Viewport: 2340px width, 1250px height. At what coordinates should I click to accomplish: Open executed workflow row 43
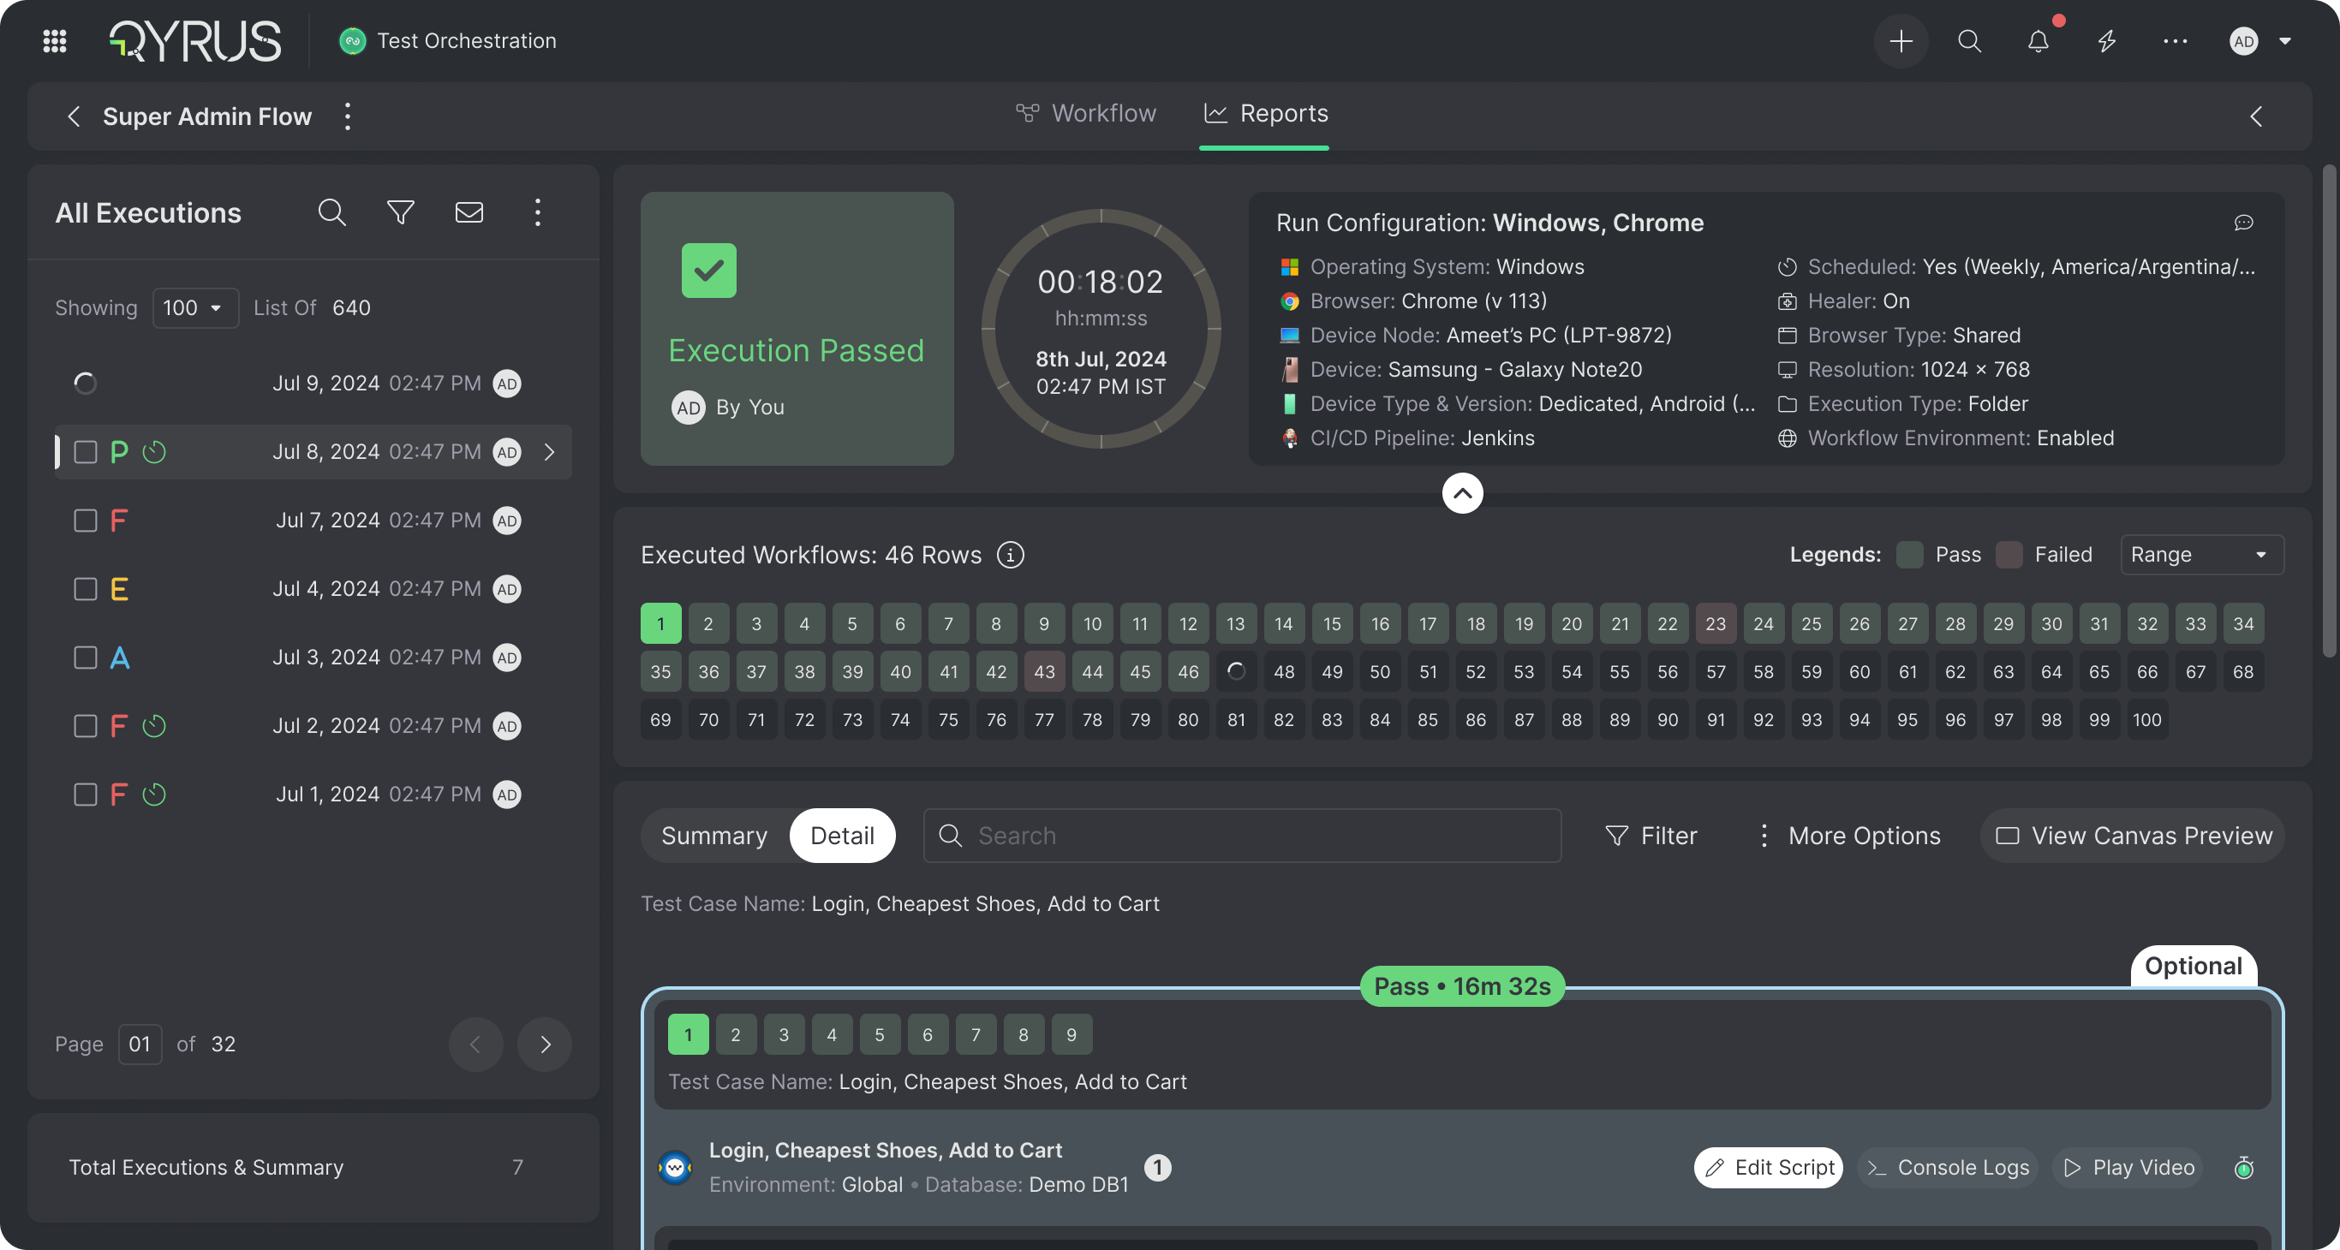pyautogui.click(x=1044, y=672)
